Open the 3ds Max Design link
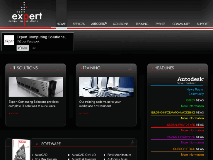 [46, 159]
